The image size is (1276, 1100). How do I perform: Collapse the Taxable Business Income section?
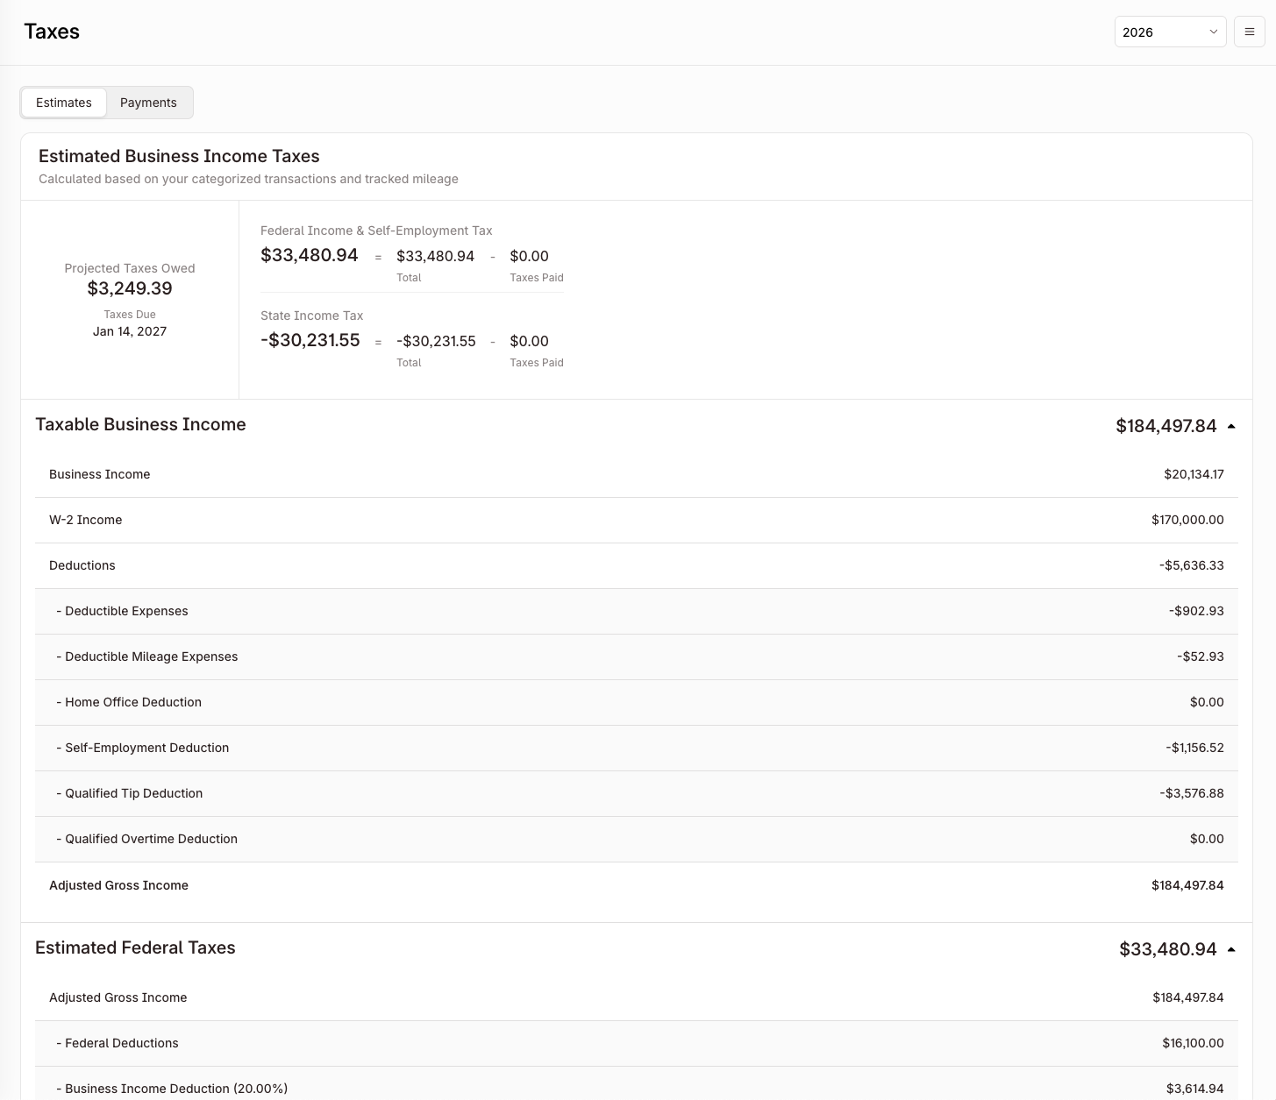[x=1231, y=426]
